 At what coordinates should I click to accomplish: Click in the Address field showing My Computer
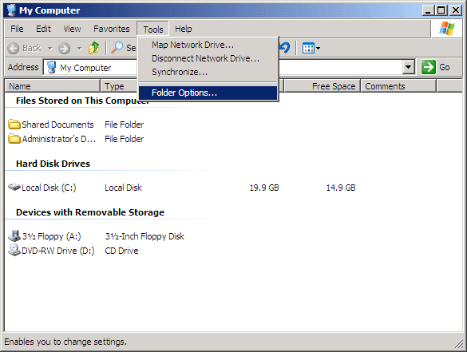(229, 67)
